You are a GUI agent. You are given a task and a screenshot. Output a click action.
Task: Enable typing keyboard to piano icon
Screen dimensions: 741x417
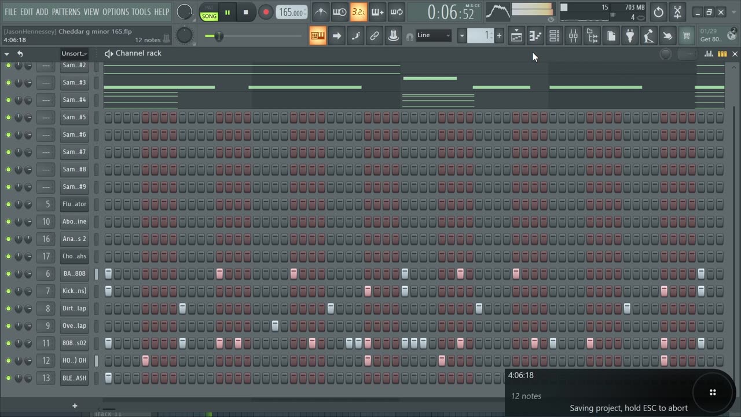click(318, 36)
